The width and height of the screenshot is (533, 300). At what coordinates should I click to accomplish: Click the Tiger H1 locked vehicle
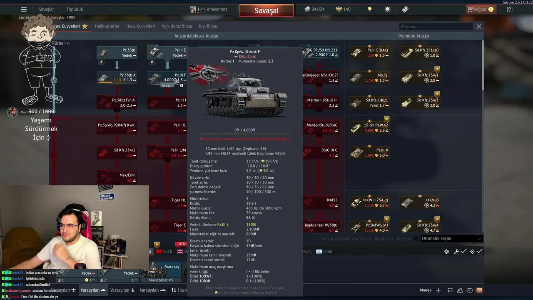click(x=167, y=202)
